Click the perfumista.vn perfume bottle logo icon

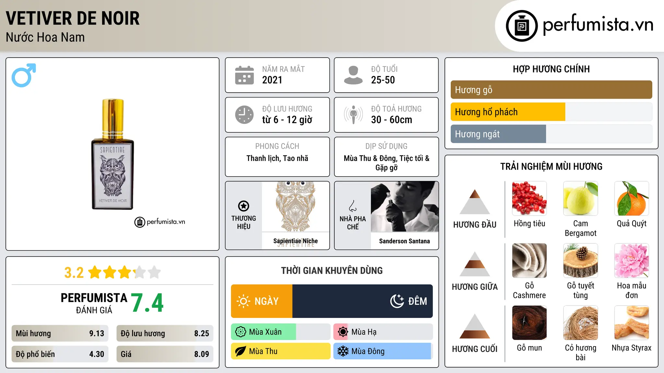522,26
